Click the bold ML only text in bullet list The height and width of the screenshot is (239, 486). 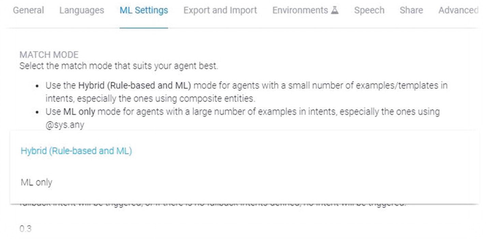tap(79, 112)
